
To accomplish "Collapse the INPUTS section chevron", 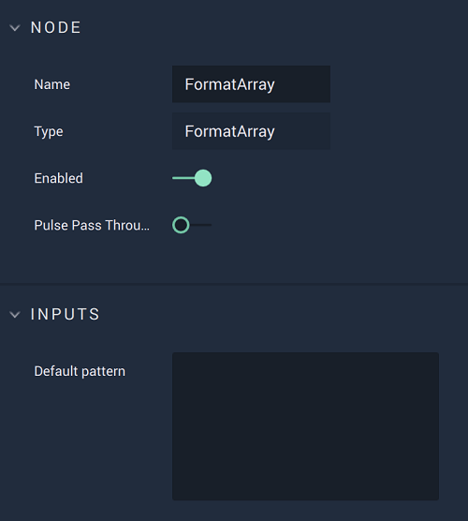I will 15,315.
